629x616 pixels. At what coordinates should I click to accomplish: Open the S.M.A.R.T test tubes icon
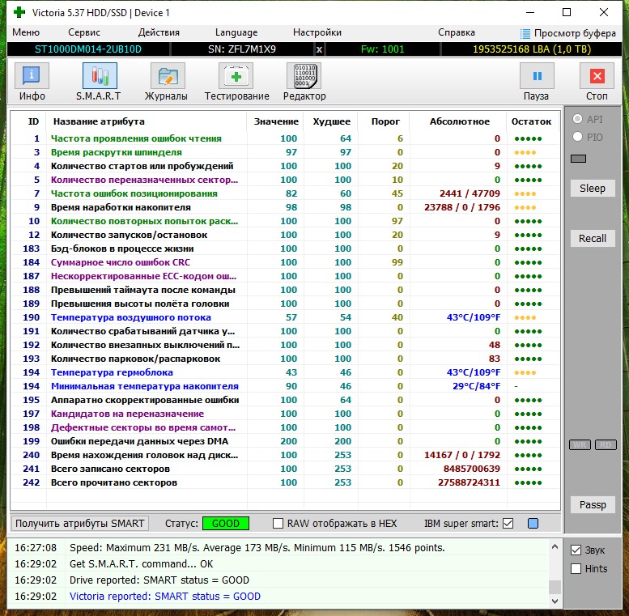[x=100, y=75]
